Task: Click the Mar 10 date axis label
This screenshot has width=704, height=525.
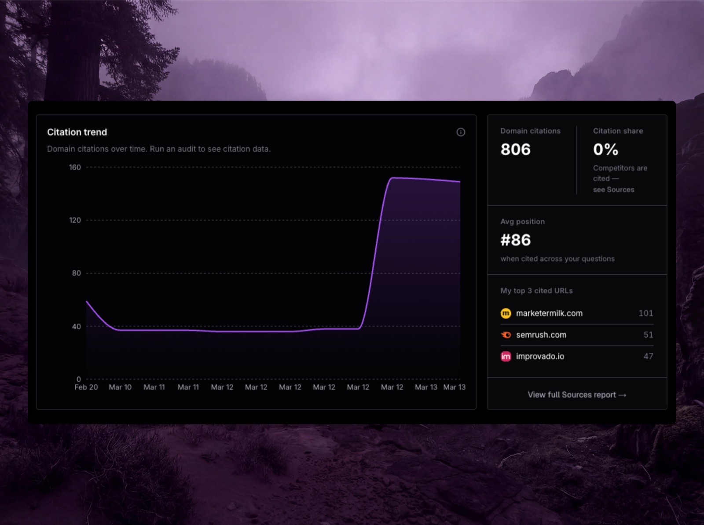Action: [120, 387]
